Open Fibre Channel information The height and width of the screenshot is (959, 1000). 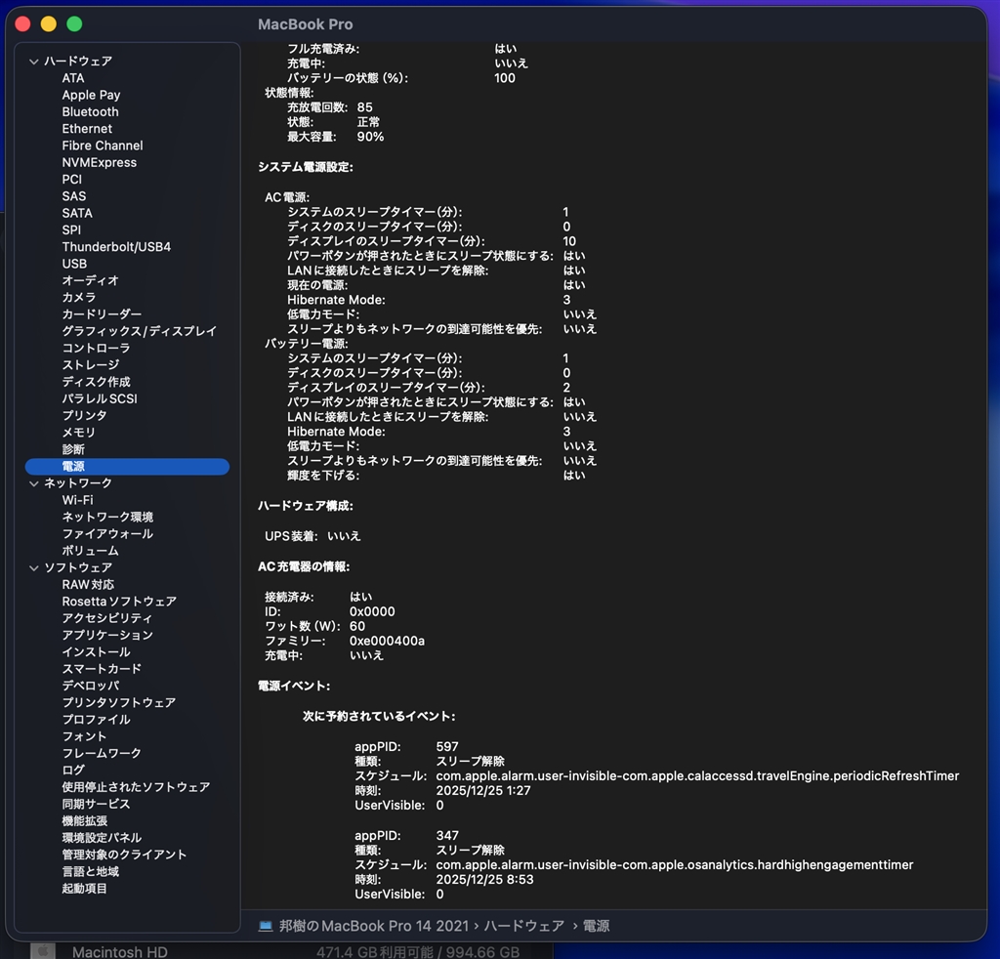103,146
